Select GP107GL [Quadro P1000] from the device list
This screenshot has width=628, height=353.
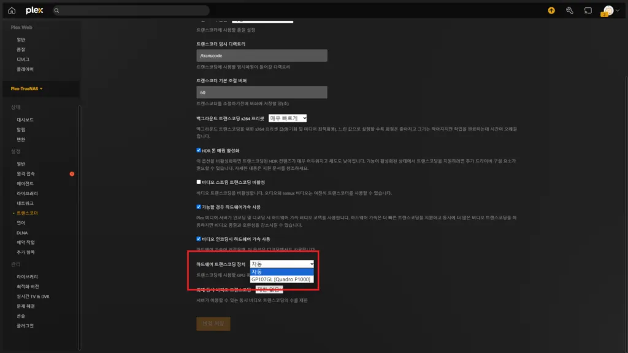280,278
